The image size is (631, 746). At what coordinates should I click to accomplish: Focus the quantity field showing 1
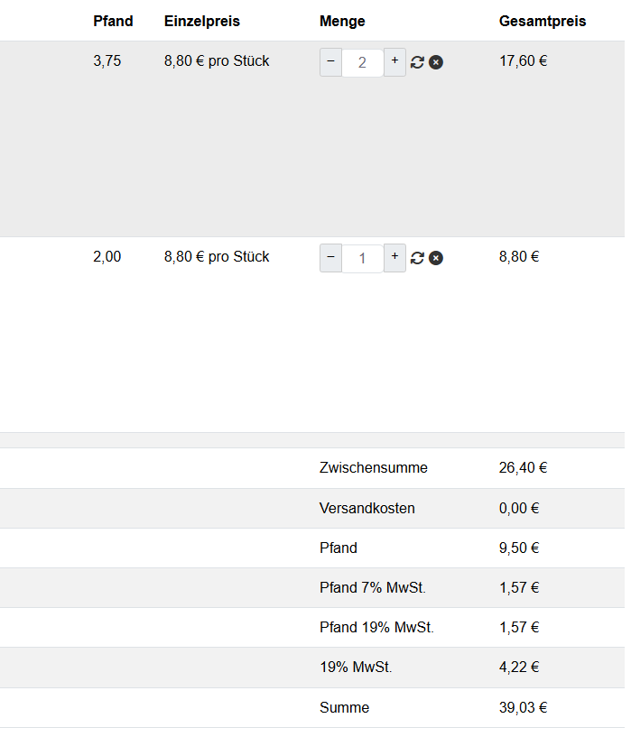coord(362,258)
